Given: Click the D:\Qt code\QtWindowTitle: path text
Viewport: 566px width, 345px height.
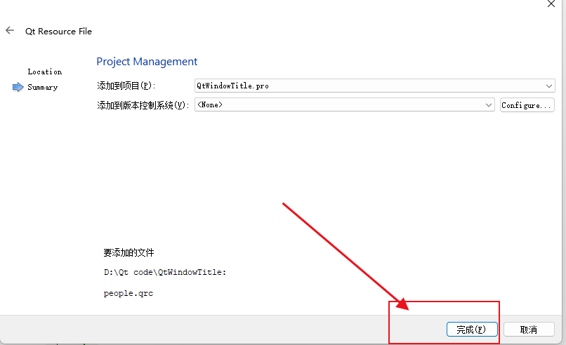Looking at the screenshot, I should 165,272.
